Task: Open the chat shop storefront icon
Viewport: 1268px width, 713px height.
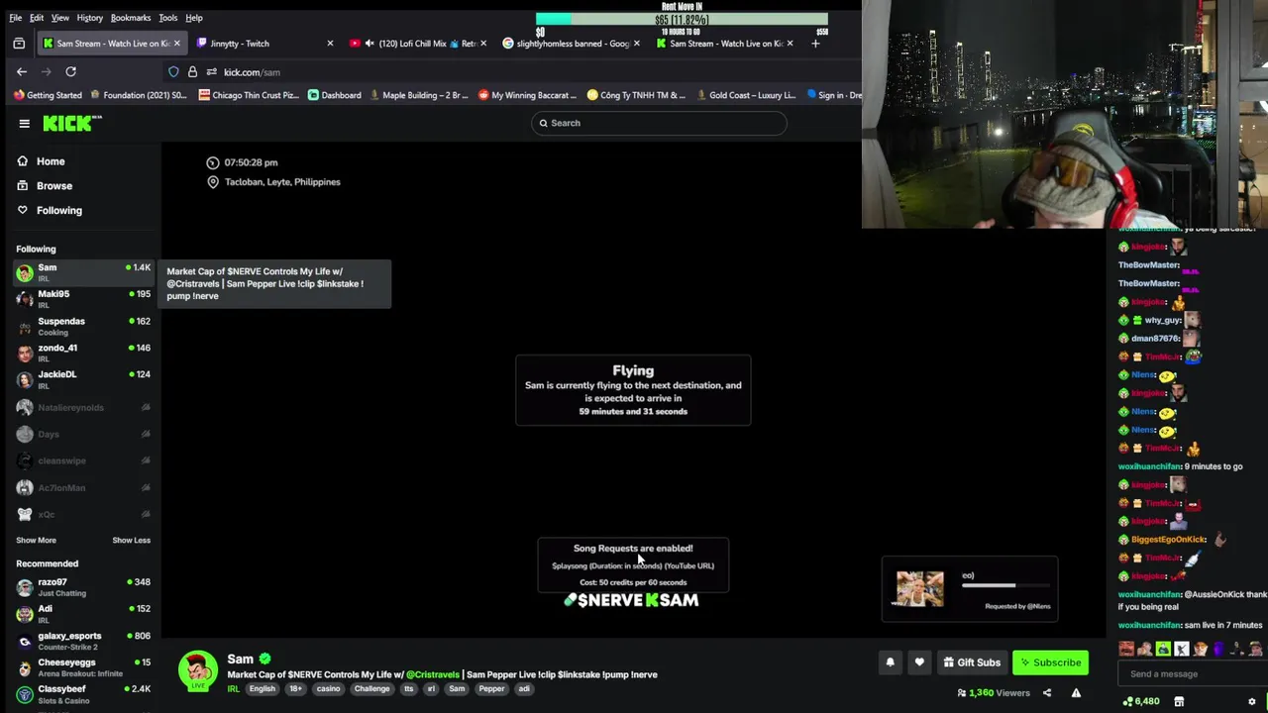Action: coord(1179,701)
